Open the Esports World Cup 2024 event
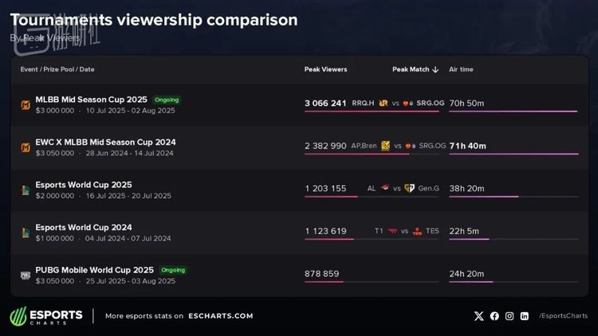598x336 pixels. 83,227
